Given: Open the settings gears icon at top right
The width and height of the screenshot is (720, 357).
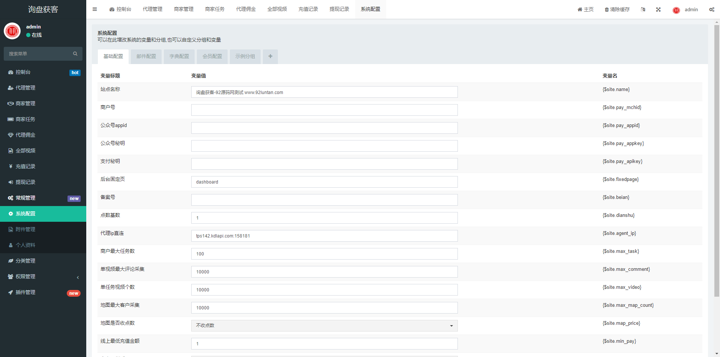Looking at the screenshot, I should (x=711, y=10).
